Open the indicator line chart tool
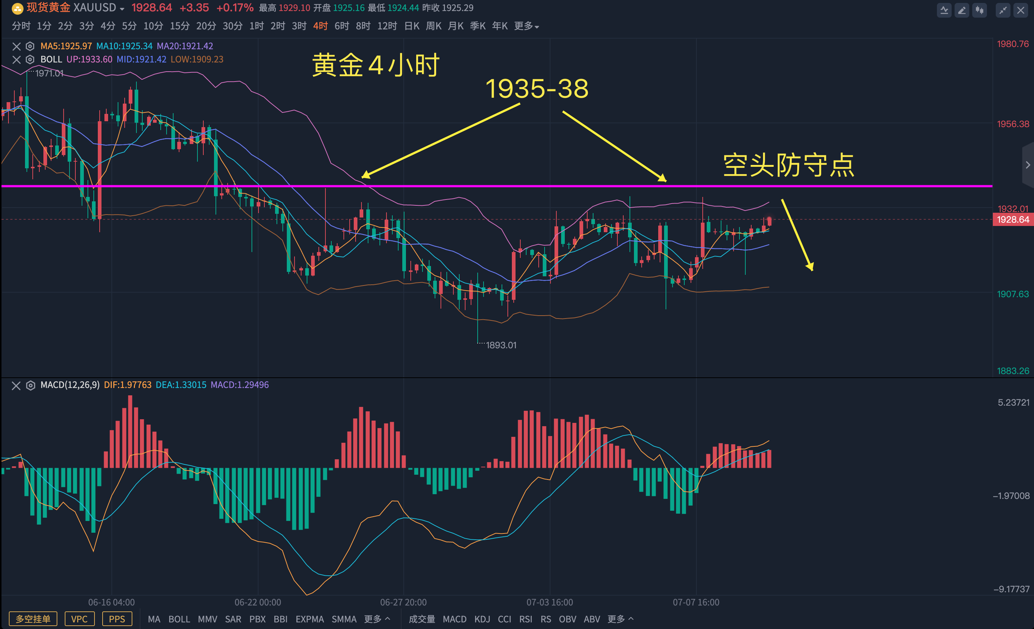 944,10
